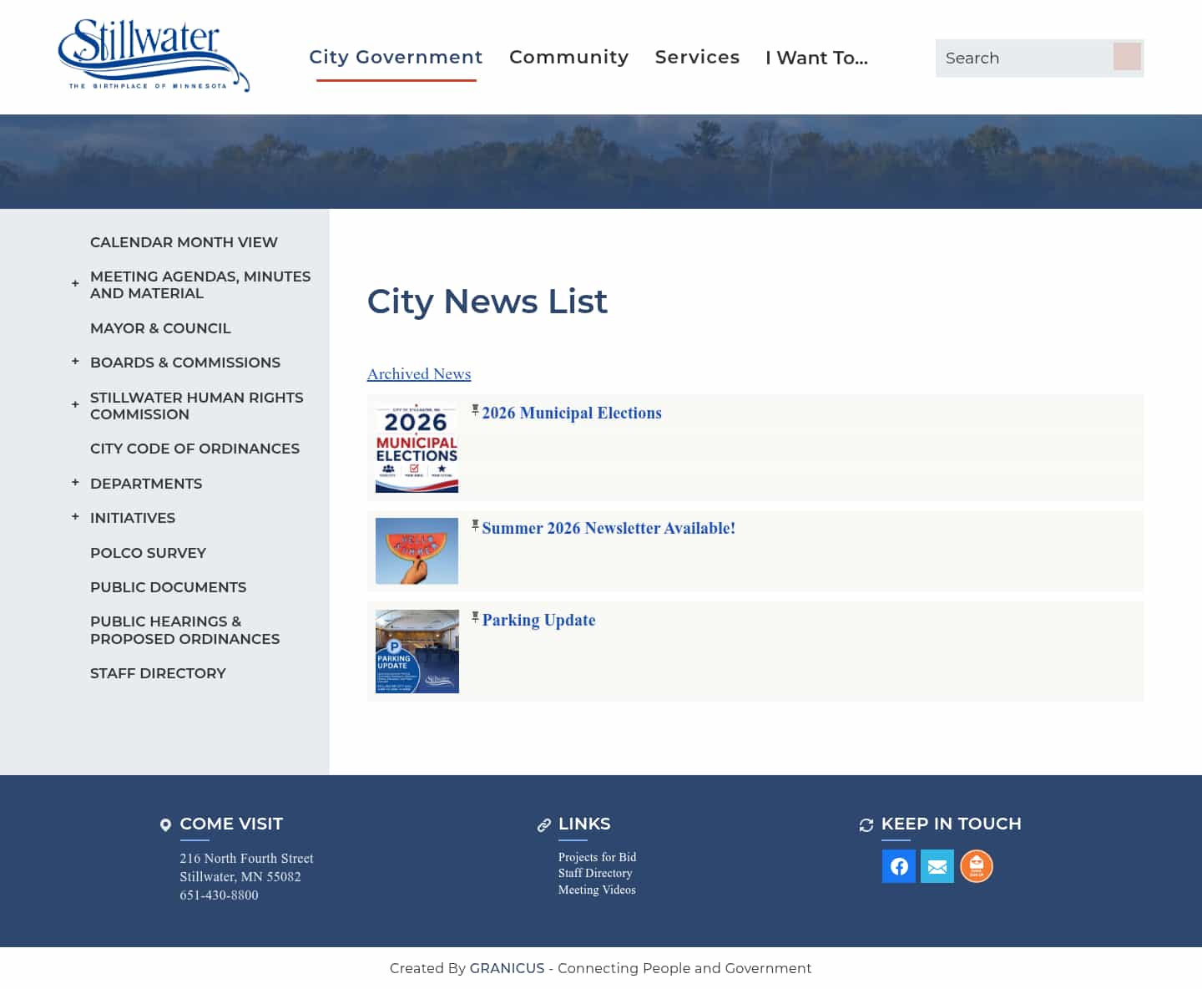The height and width of the screenshot is (989, 1202).
Task: Open Projects for Bid footer link
Action: (x=597, y=857)
